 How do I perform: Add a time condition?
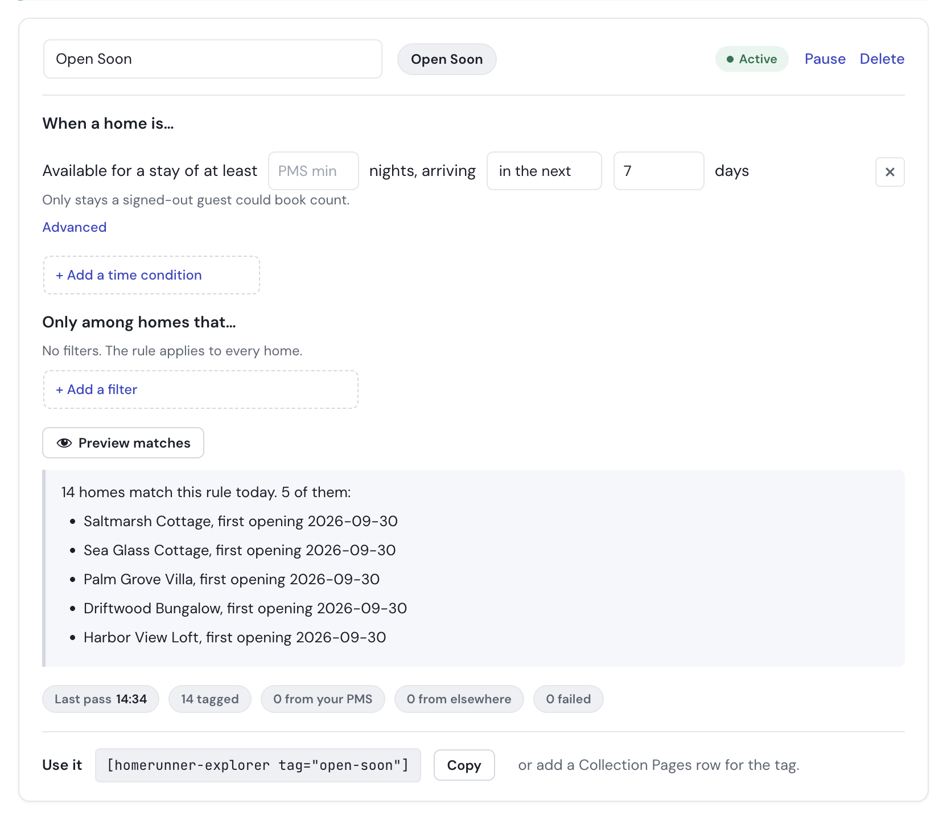click(151, 275)
